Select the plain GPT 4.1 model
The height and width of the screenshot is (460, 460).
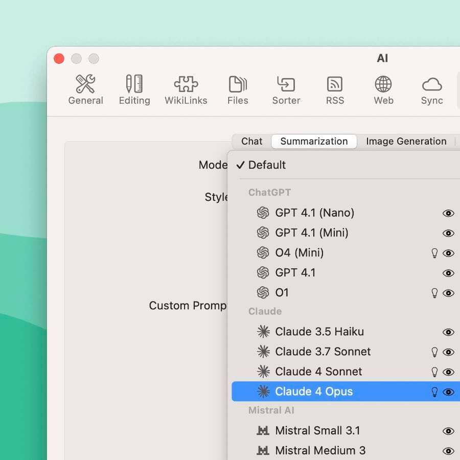click(346, 272)
